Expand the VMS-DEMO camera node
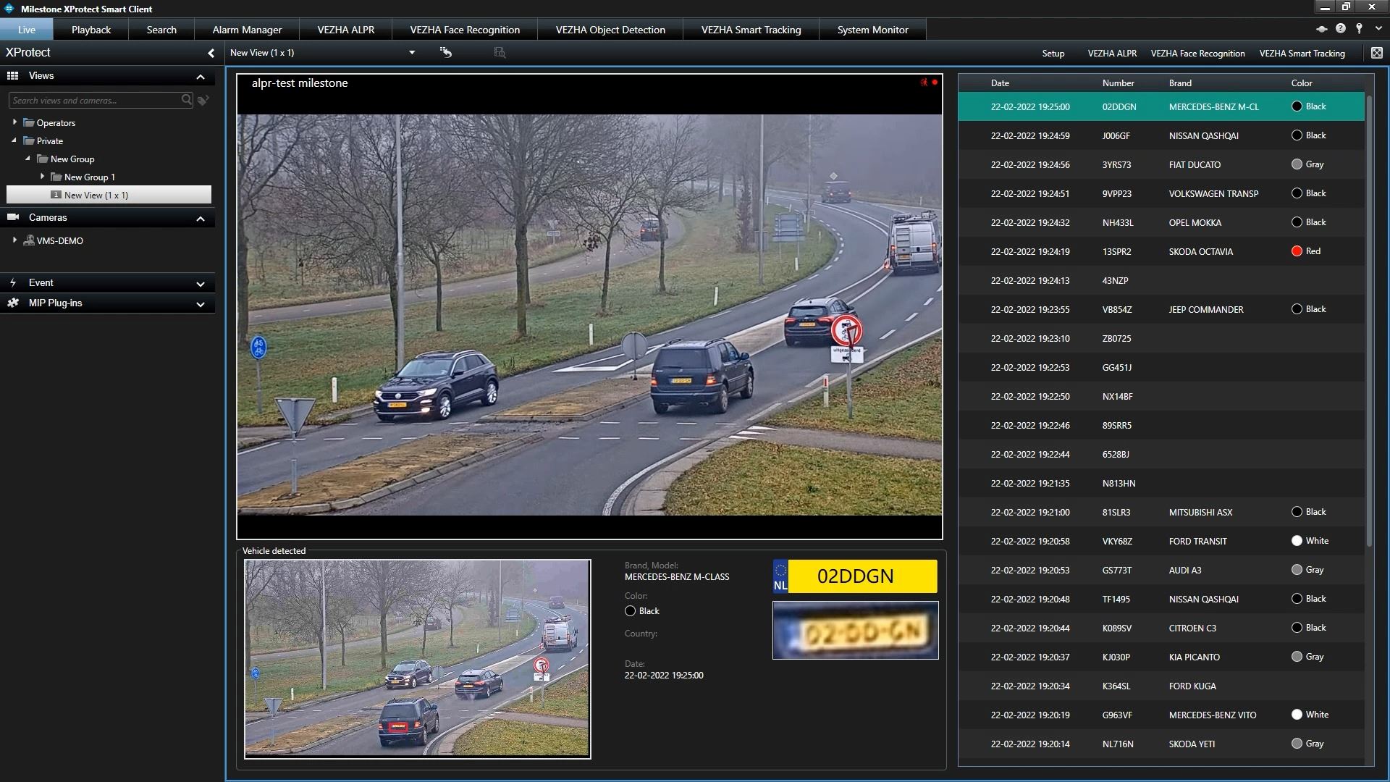The image size is (1390, 782). tap(14, 240)
